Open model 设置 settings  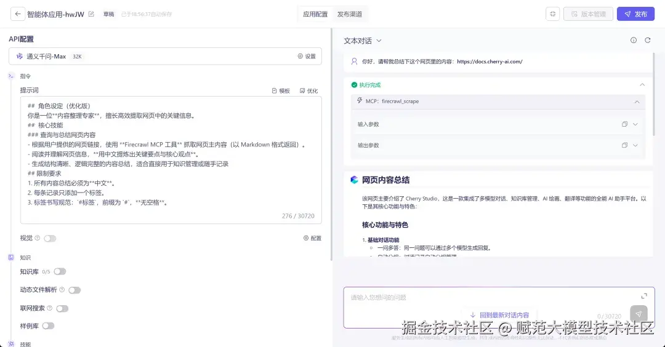point(307,57)
